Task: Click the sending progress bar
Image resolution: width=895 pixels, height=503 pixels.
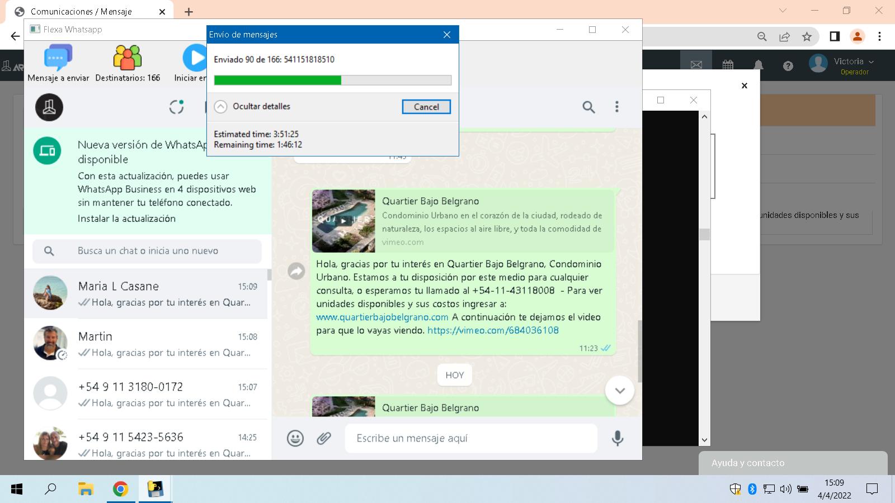Action: [332, 80]
